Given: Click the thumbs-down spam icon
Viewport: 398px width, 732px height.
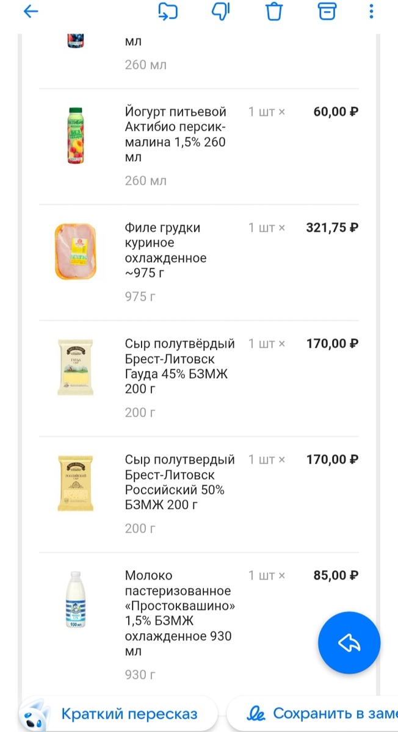Looking at the screenshot, I should point(220,11).
